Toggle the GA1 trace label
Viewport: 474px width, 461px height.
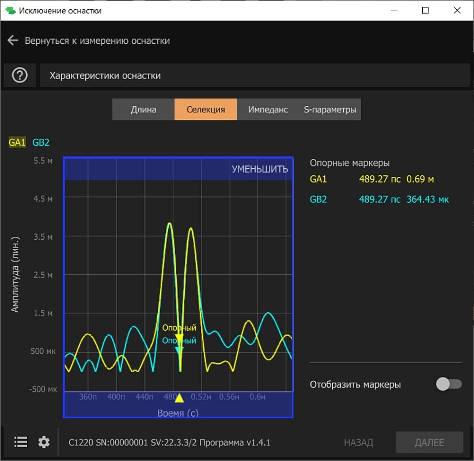17,142
